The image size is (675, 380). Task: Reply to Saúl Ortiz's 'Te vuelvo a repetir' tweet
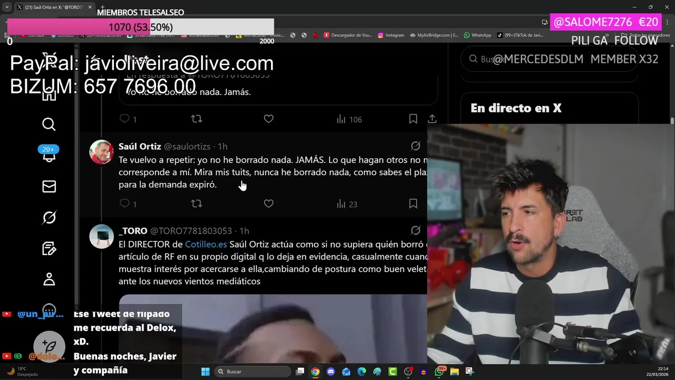[125, 204]
